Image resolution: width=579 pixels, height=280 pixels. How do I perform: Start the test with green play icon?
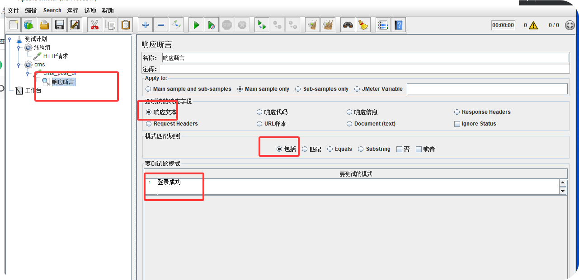point(196,25)
